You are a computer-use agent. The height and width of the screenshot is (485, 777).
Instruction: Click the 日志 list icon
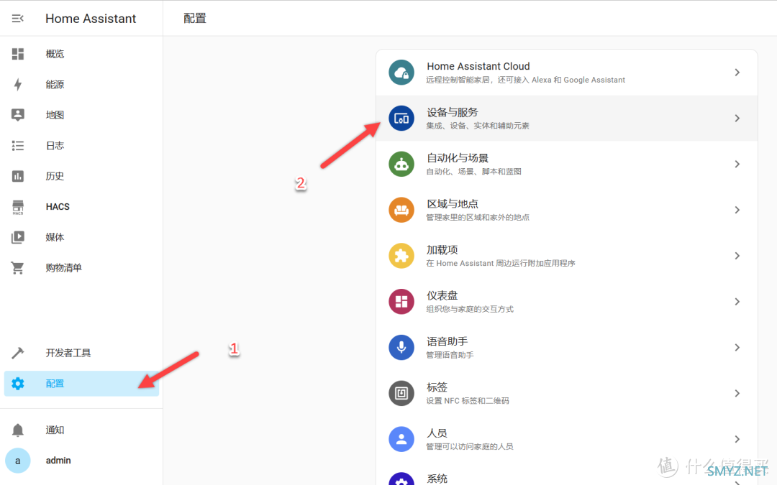[18, 145]
